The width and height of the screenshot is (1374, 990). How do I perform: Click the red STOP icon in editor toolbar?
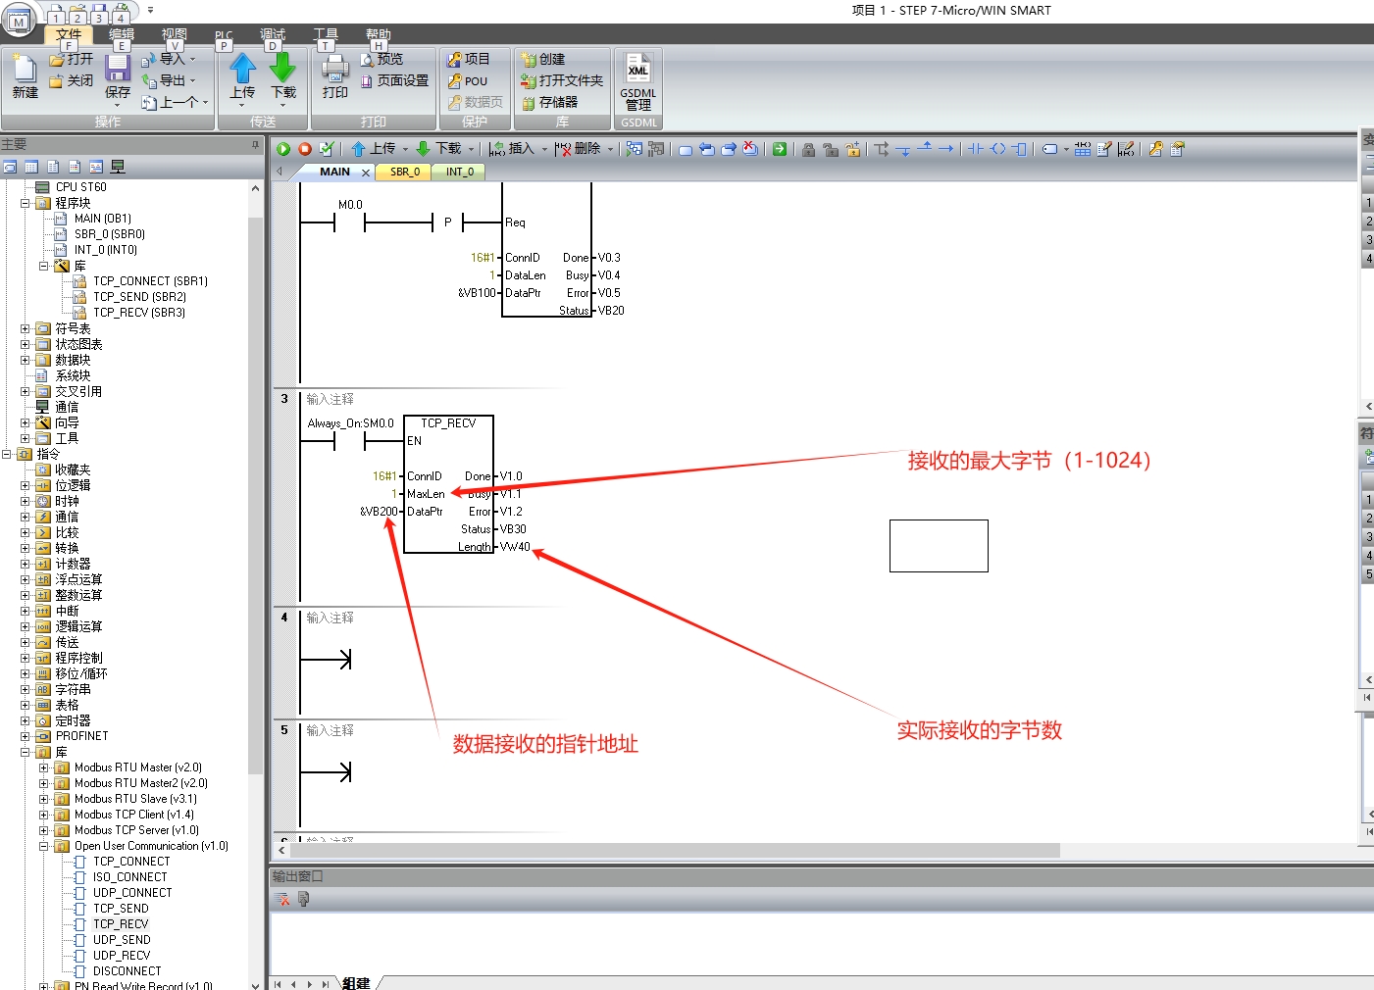point(305,149)
